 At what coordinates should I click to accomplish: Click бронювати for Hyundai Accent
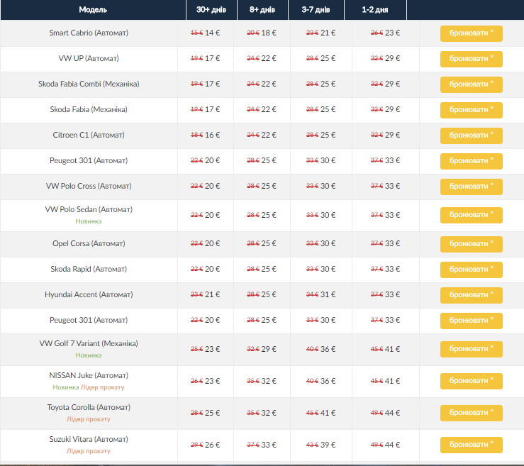pos(471,295)
